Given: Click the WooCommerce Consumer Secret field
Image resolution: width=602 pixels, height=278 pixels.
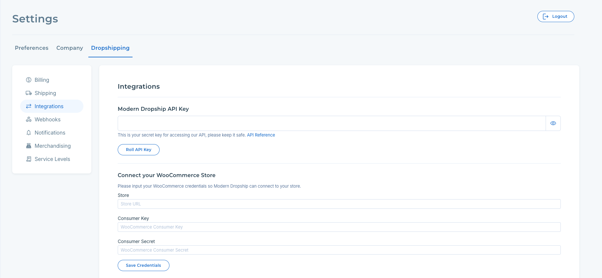Looking at the screenshot, I should pos(339,250).
